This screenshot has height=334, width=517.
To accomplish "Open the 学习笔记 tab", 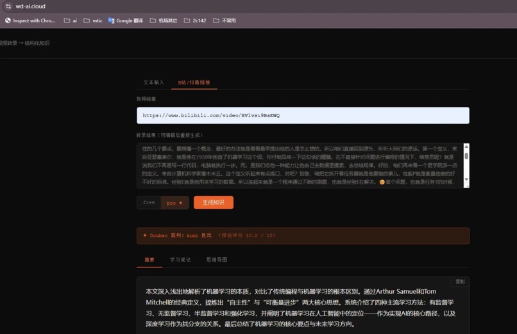I will [180, 260].
